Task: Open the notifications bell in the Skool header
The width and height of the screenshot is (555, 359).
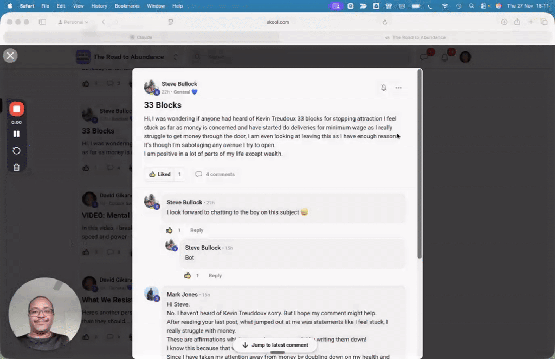Action: (x=444, y=57)
